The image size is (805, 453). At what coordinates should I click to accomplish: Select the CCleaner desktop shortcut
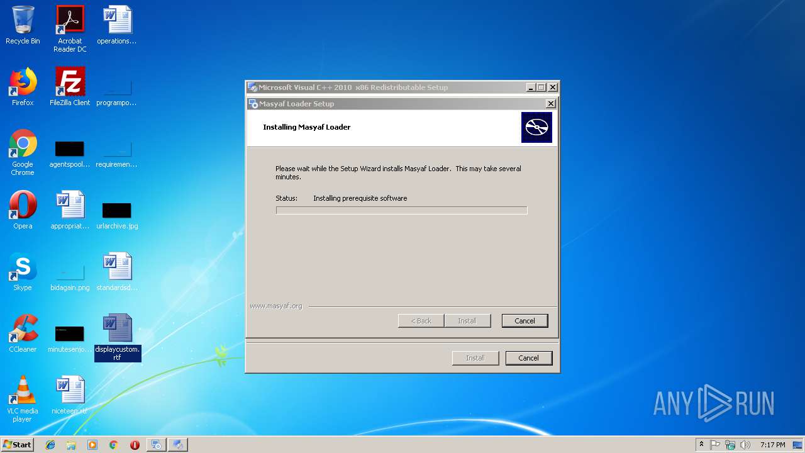23,333
